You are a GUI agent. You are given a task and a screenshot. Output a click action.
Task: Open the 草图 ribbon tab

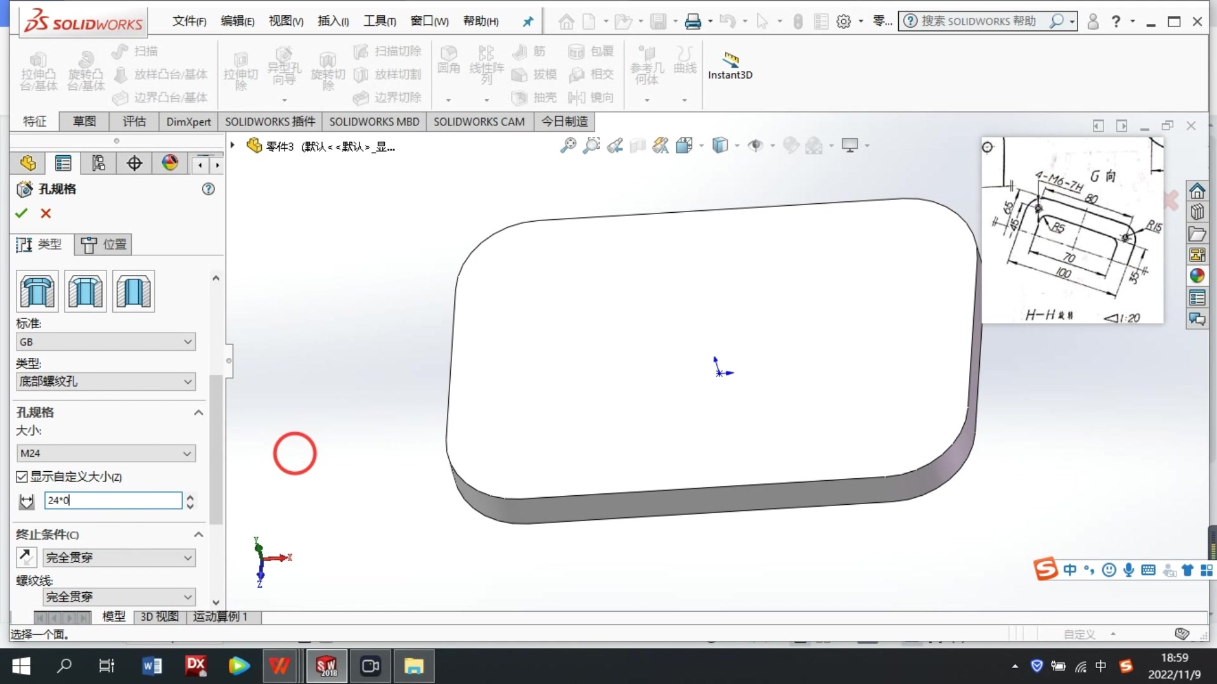click(84, 121)
